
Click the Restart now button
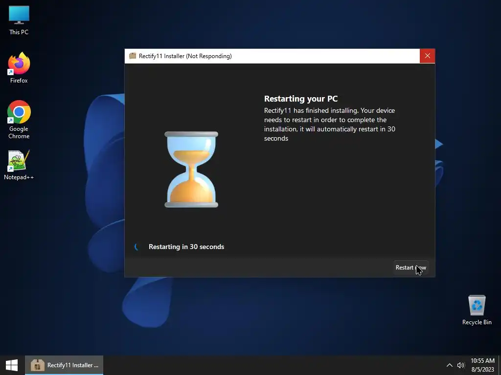410,268
